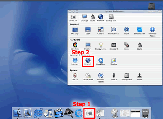Close the System Preferences window

70,11
